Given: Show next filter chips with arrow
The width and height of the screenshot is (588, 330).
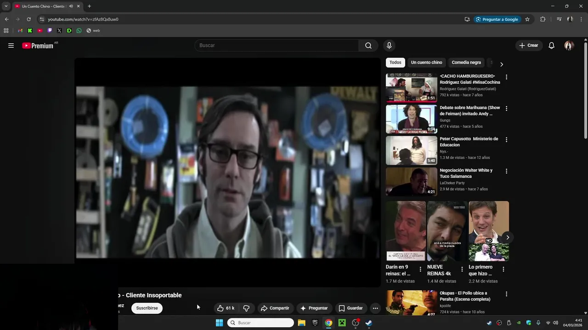Looking at the screenshot, I should [501, 64].
